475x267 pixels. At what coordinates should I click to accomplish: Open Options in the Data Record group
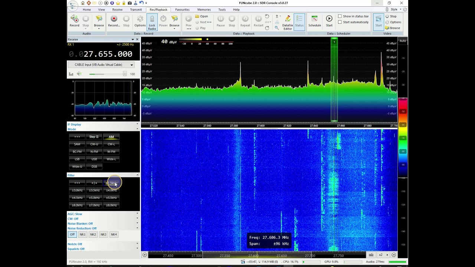tap(140, 21)
